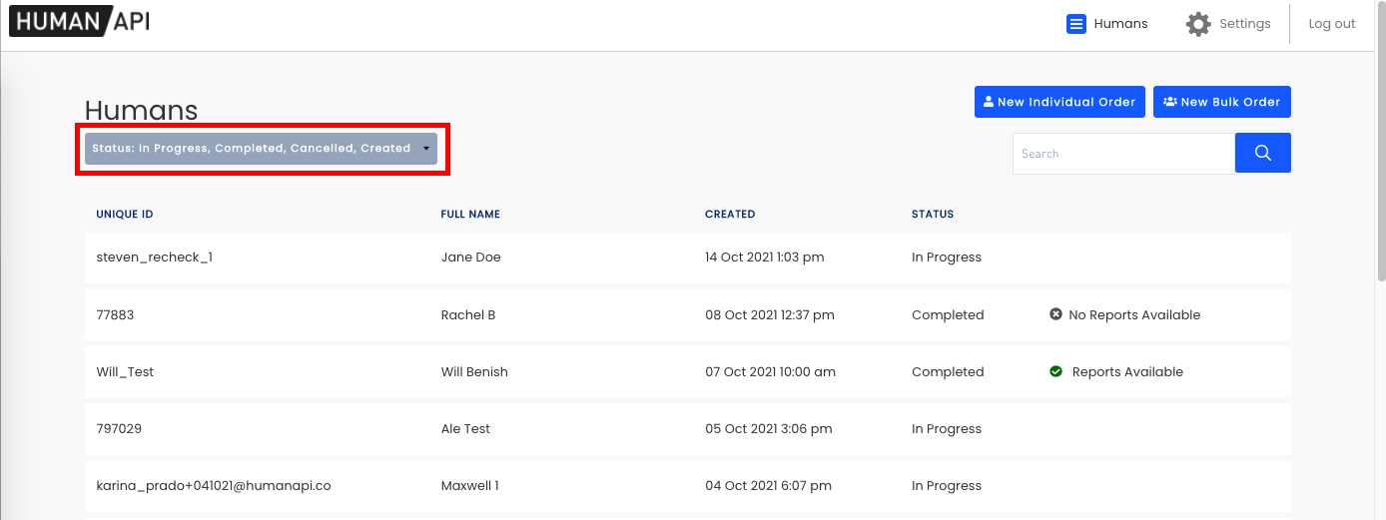The height and width of the screenshot is (520, 1386).
Task: Open the Settings nav item
Action: [1228, 24]
